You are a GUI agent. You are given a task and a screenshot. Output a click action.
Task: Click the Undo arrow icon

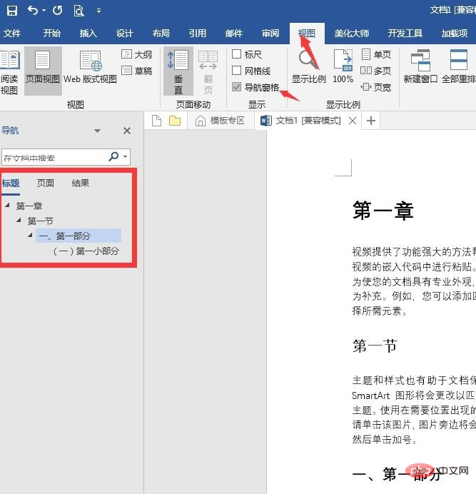tap(32, 10)
